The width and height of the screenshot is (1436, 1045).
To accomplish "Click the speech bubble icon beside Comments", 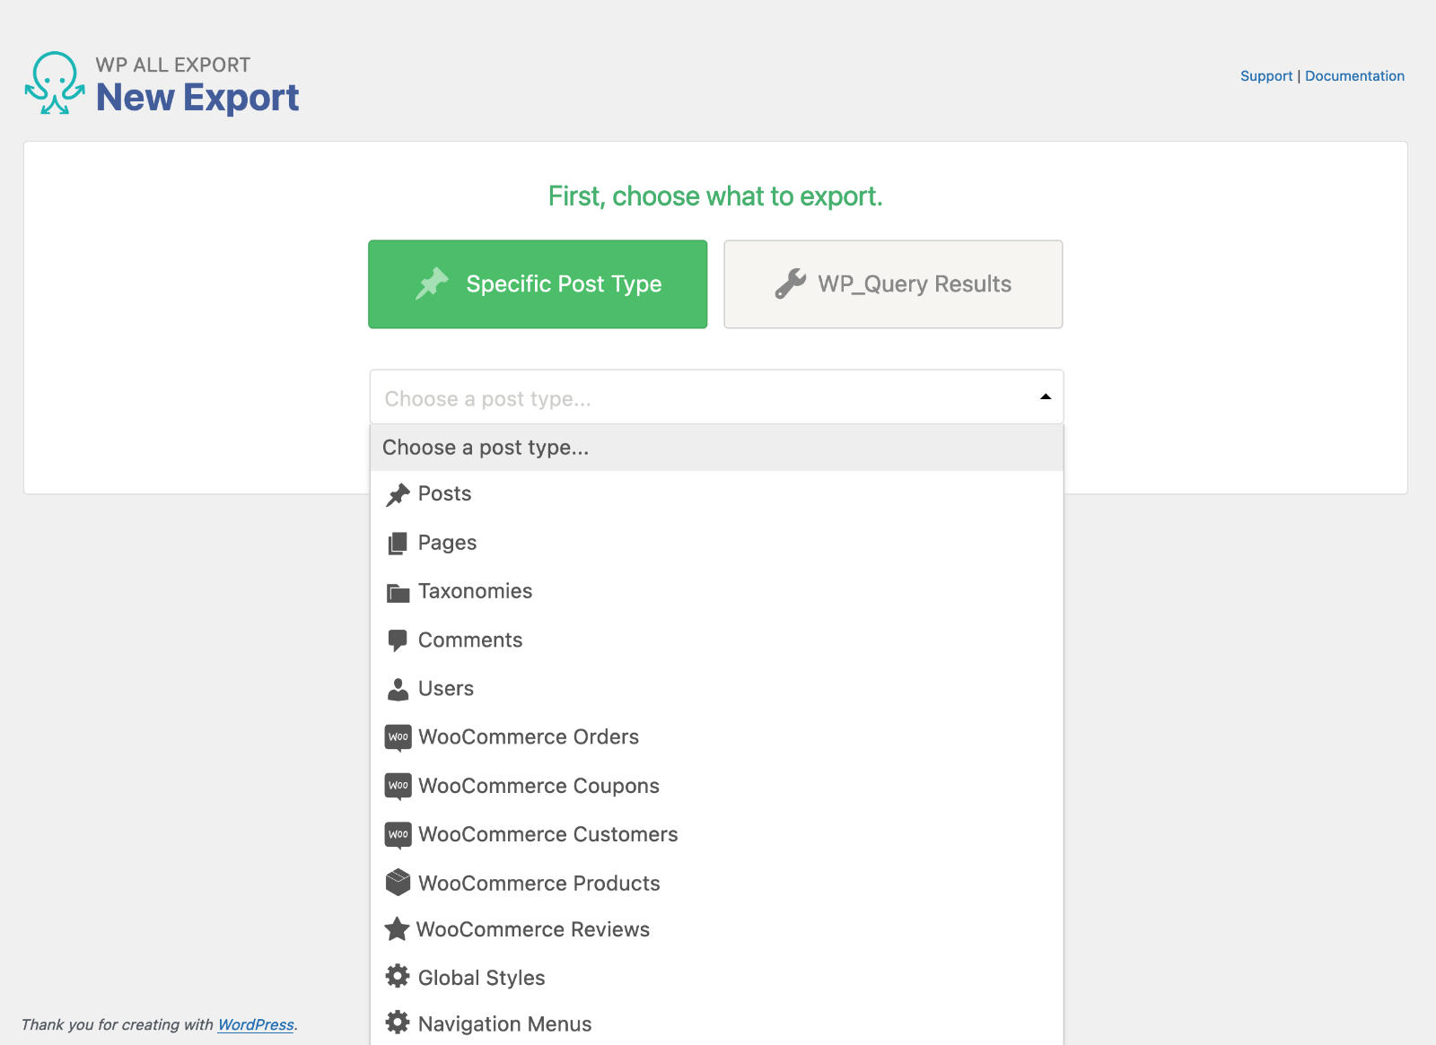I will 398,640.
